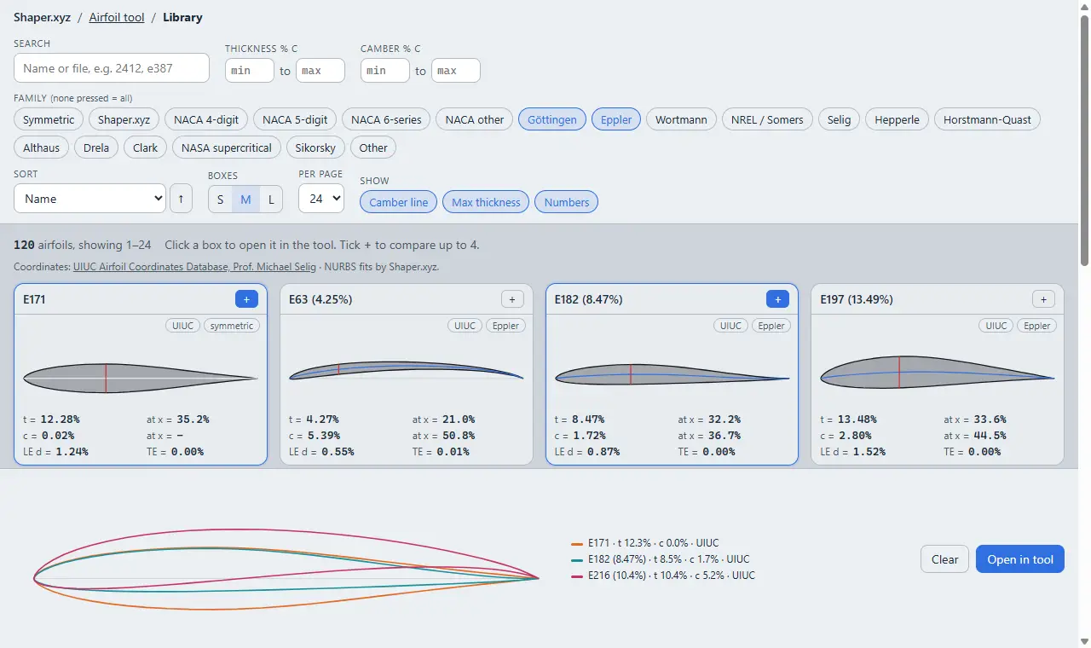Click the thickness max input
1091x648 pixels.
(x=320, y=70)
